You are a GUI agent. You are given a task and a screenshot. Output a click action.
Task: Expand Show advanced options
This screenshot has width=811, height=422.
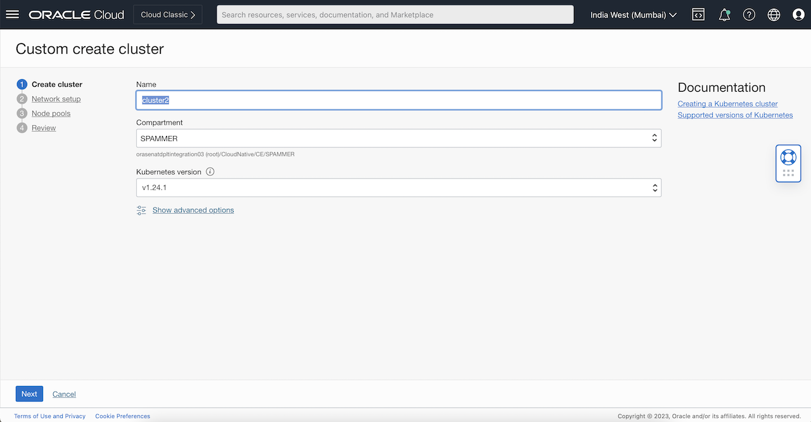pos(193,210)
